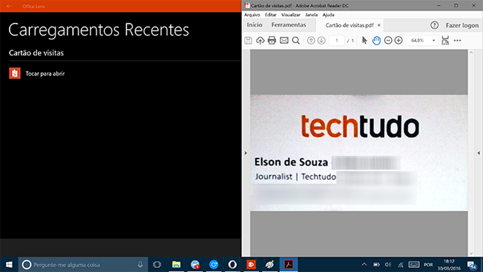Click the upload to cloud icon
The width and height of the screenshot is (483, 272).
click(260, 40)
